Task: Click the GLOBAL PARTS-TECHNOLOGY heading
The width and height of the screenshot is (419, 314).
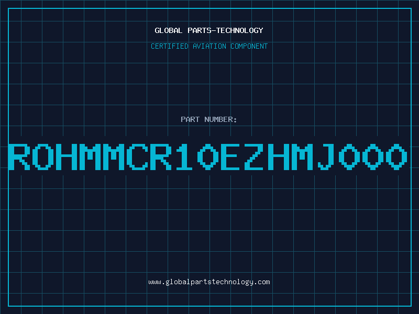Action: pos(209,30)
